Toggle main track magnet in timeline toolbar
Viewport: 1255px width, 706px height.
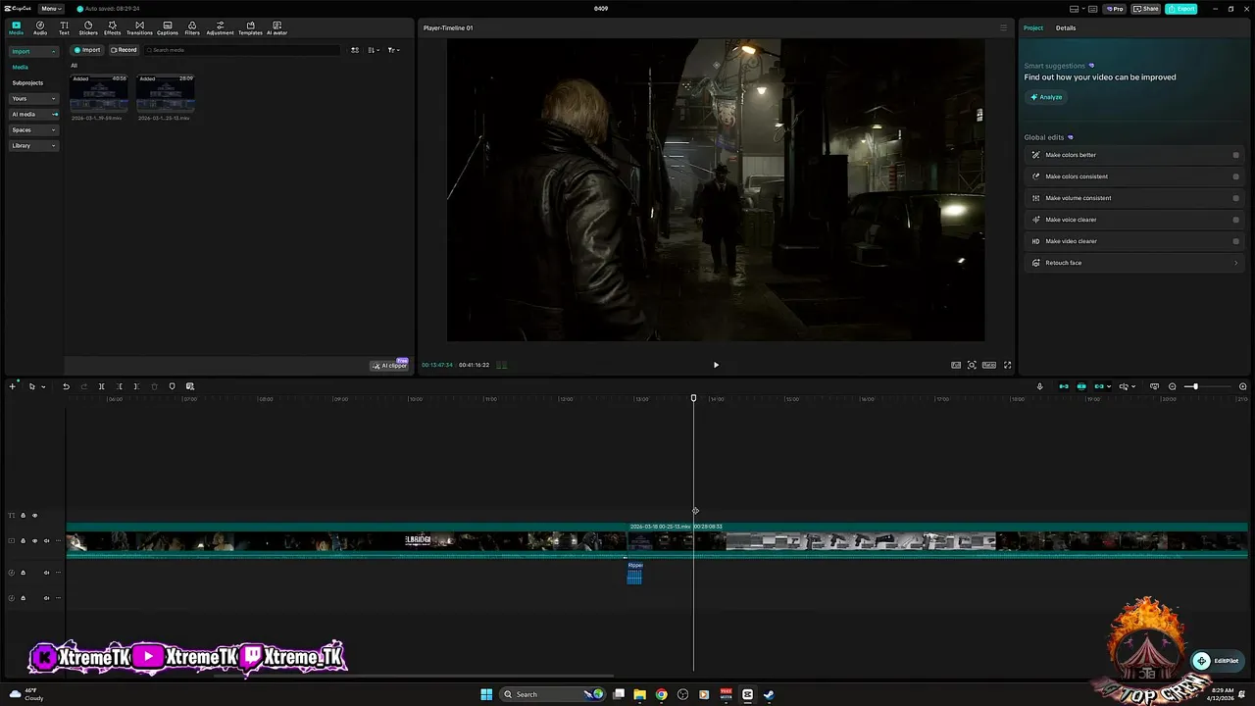(x=1063, y=386)
